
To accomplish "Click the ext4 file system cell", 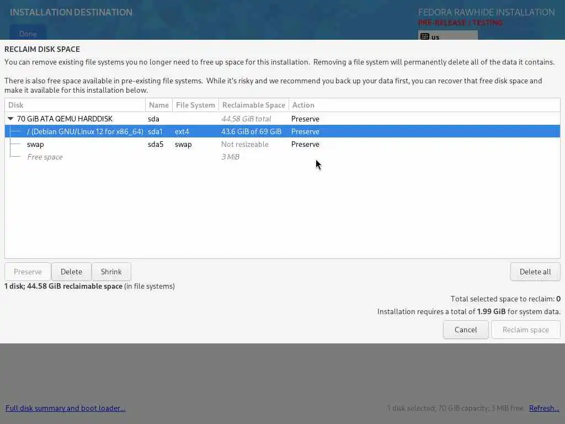I will coord(182,131).
